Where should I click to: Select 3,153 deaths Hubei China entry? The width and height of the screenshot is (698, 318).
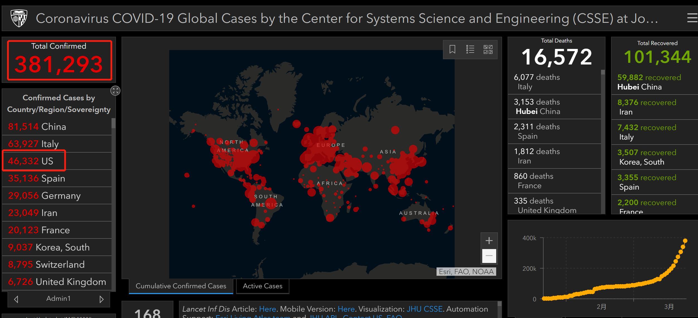554,107
